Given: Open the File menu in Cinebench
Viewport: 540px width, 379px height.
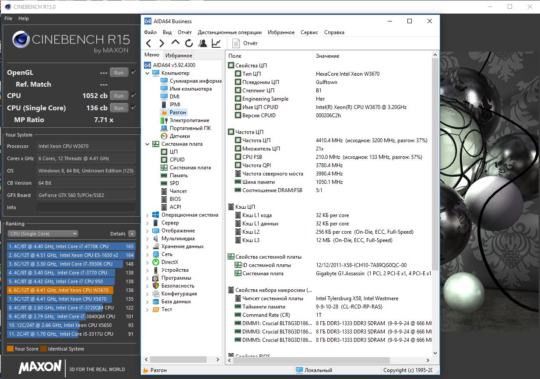Looking at the screenshot, I should 8,18.
